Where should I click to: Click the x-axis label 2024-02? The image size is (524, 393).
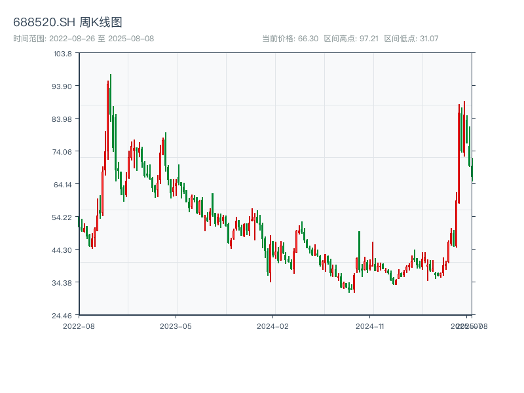click(272, 326)
